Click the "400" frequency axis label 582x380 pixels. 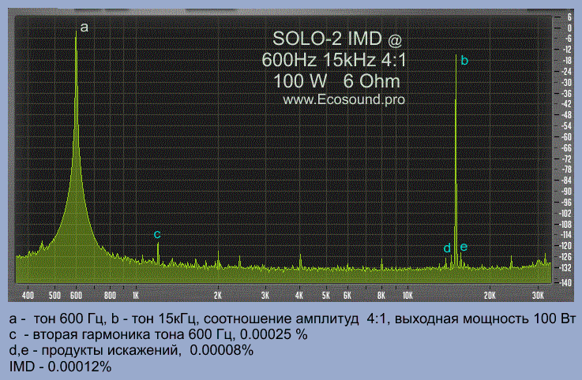[28, 296]
